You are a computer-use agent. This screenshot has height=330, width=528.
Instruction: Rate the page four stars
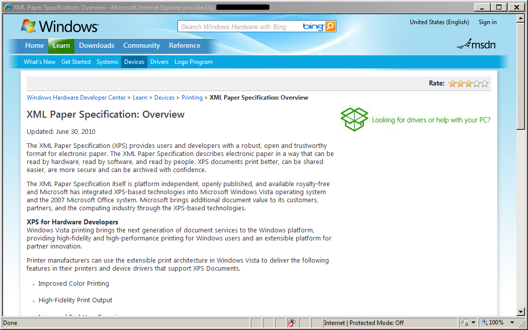pos(477,84)
